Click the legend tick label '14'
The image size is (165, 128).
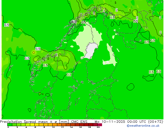click(71, 127)
